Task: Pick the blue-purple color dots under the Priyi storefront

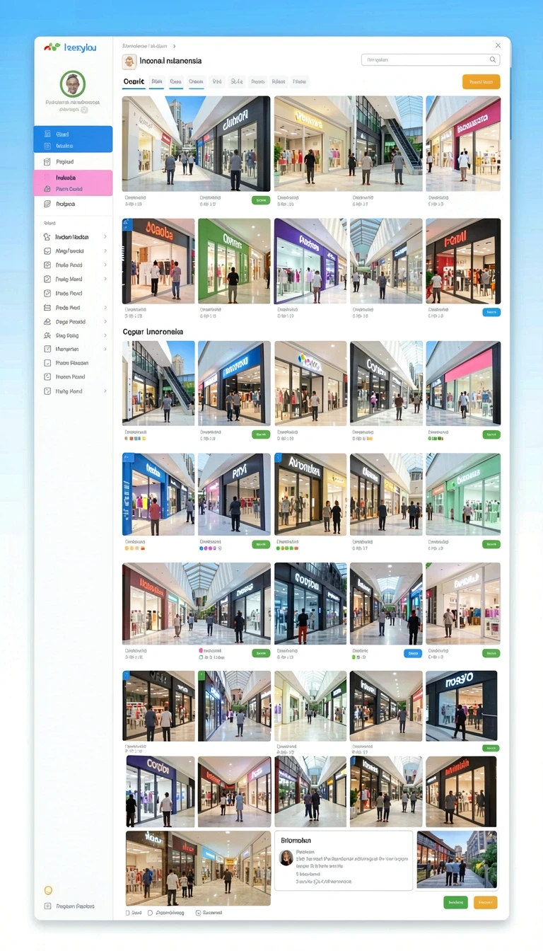Action: click(211, 548)
